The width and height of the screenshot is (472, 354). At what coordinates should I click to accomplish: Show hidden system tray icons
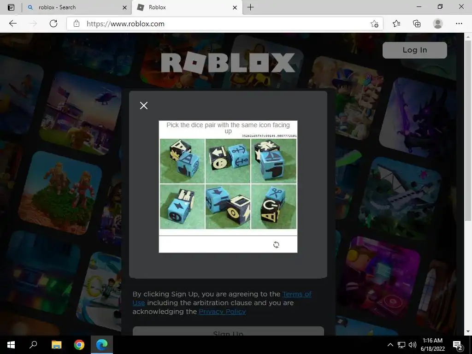pyautogui.click(x=390, y=345)
